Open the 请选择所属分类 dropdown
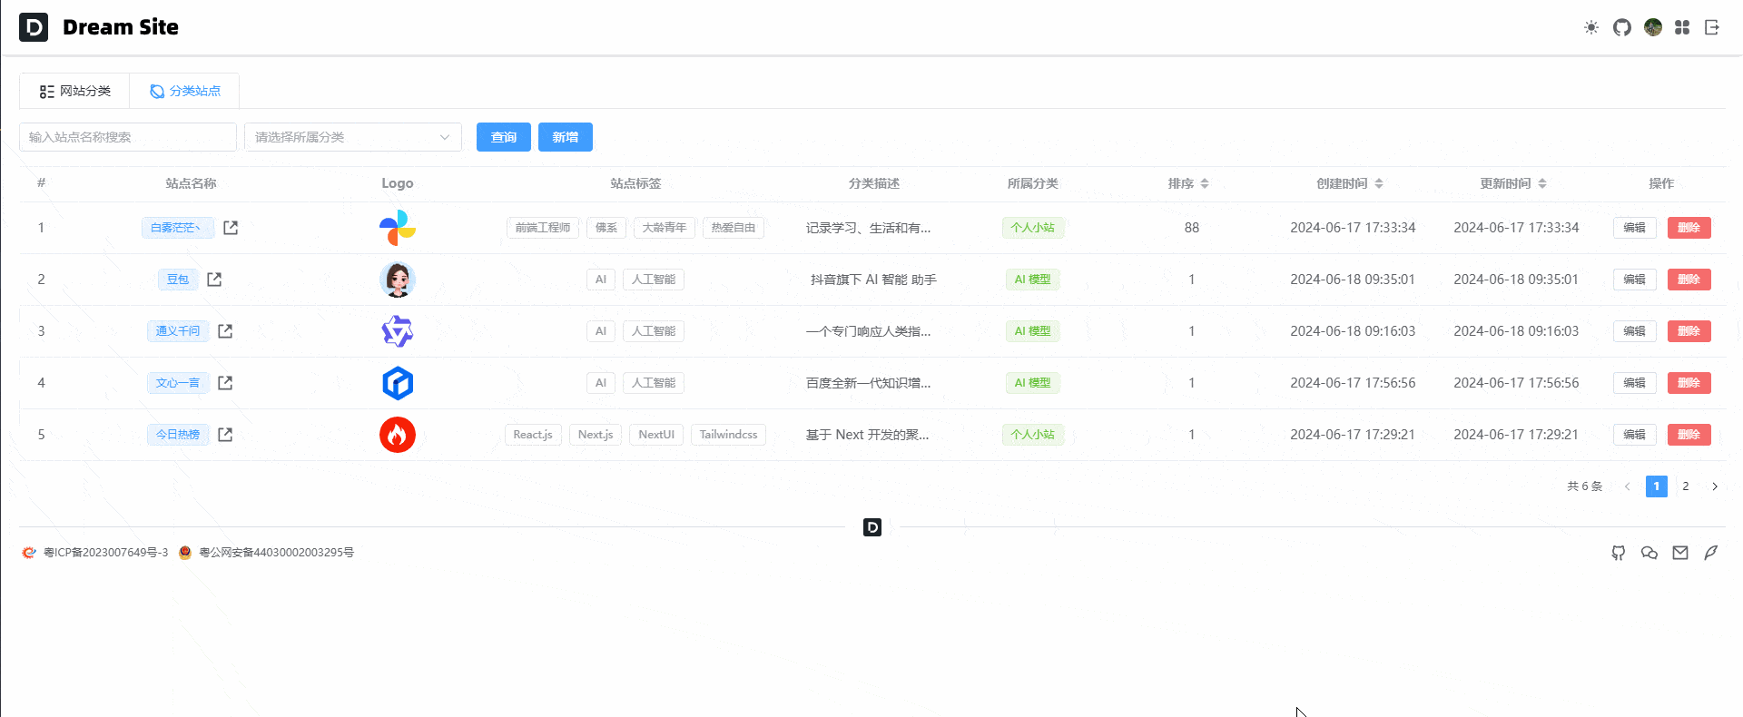Image resolution: width=1743 pixels, height=717 pixels. (353, 137)
